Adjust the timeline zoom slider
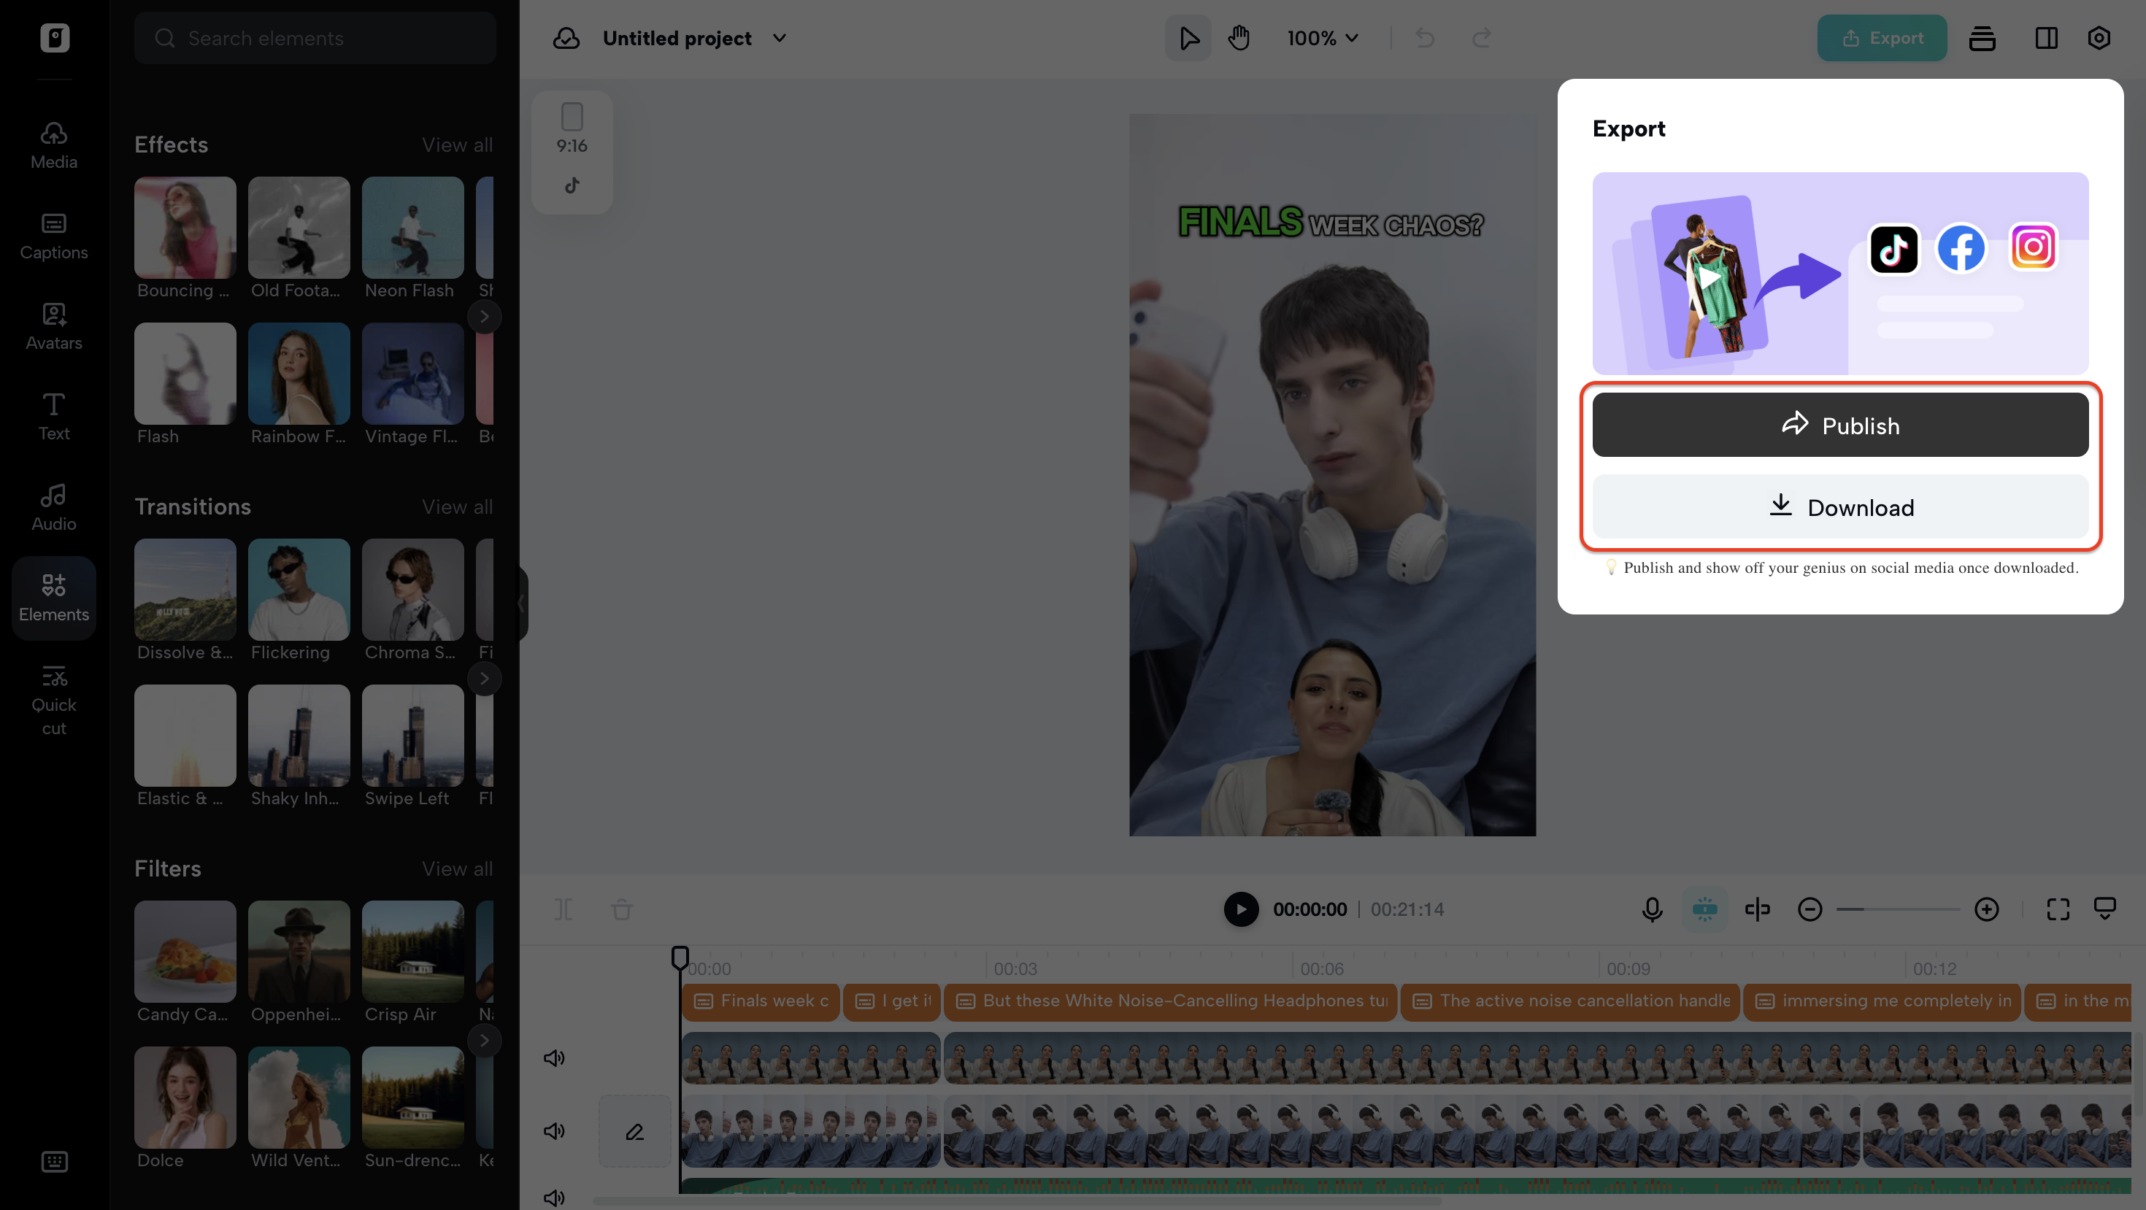 tap(1899, 909)
